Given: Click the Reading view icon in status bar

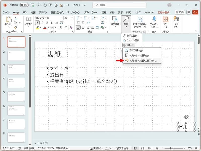Looking at the screenshot, I should coord(150,148).
